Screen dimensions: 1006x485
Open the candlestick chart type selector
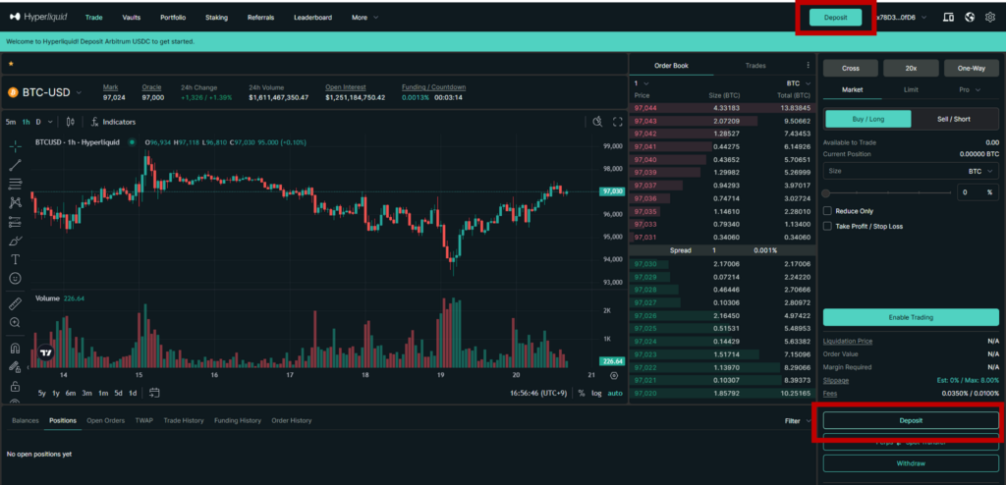(x=71, y=122)
